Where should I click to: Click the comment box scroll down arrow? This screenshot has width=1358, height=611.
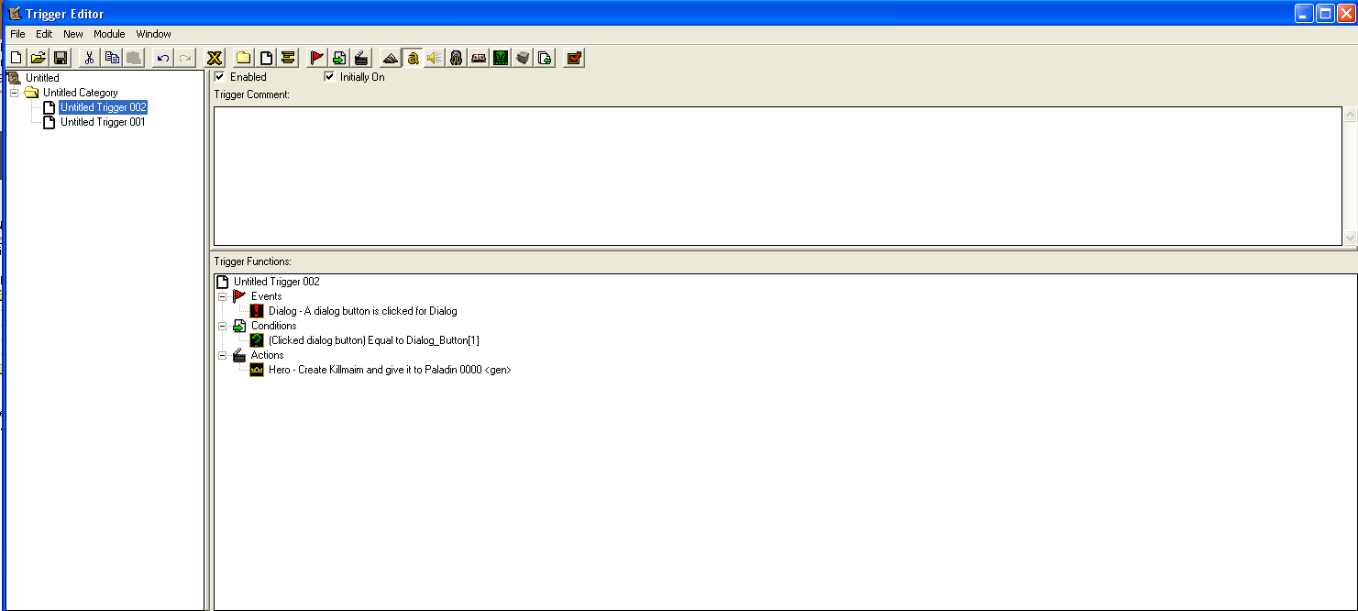(1350, 238)
